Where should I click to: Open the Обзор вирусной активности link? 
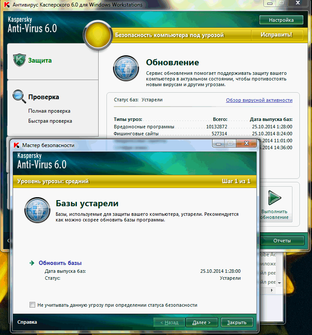click(259, 100)
